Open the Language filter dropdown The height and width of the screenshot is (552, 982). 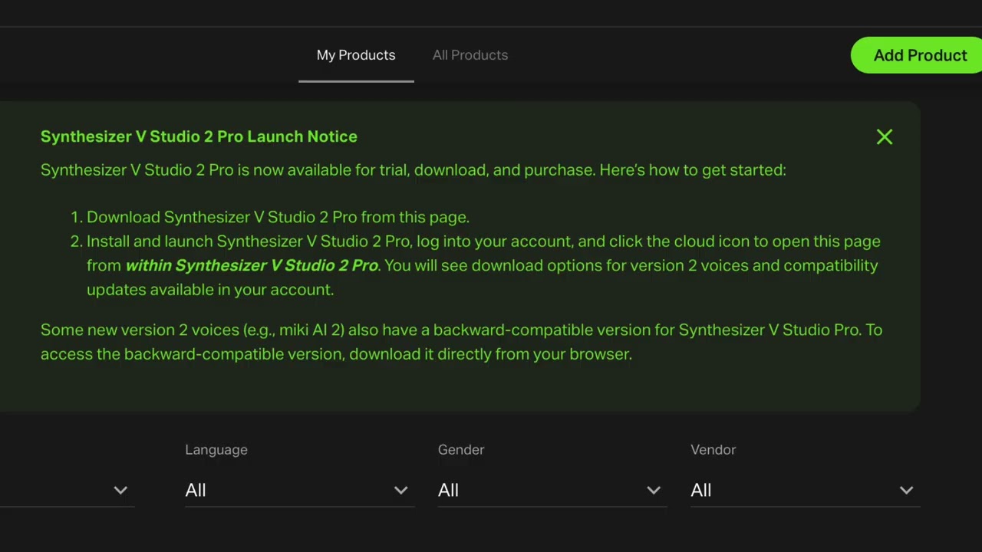[x=299, y=490]
